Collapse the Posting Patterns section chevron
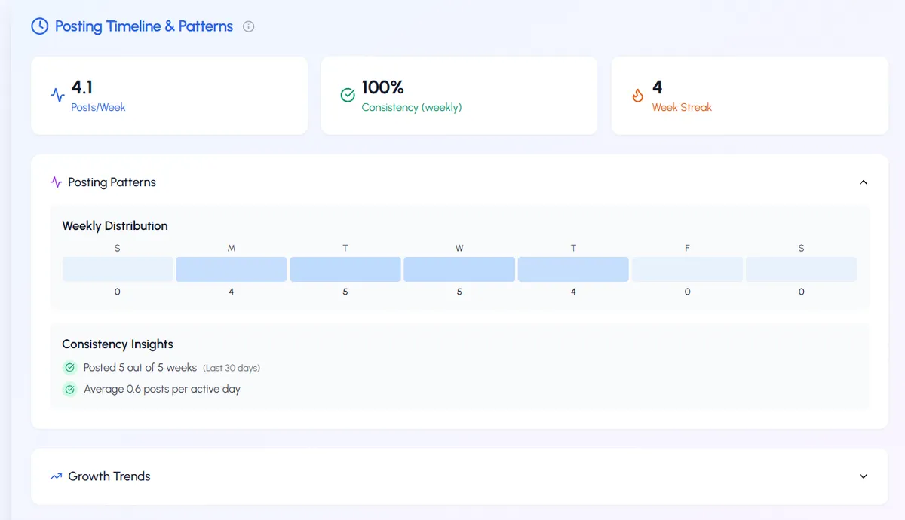 (x=864, y=182)
